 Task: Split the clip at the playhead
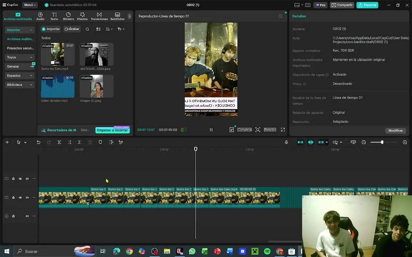tap(59, 142)
